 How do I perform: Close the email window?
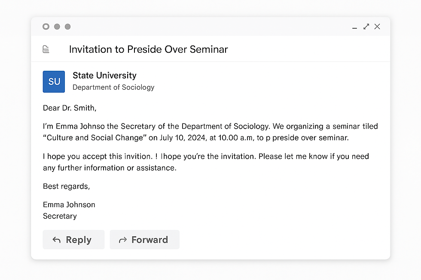pos(377,26)
